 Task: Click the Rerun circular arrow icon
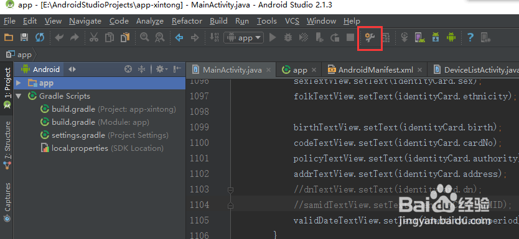(335, 38)
